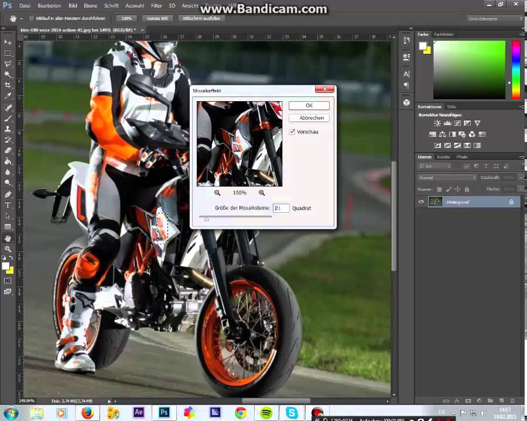Viewport: 527px width, 421px height.
Task: Delete layer with the trash icon
Action: click(x=512, y=401)
